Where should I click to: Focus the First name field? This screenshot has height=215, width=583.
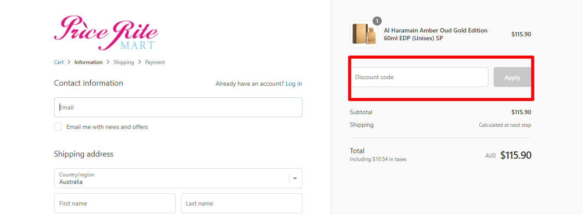tap(115, 203)
